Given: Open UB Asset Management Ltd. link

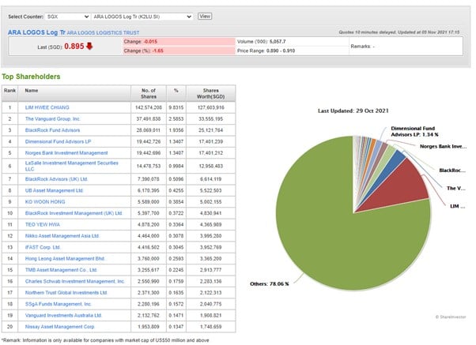Looking at the screenshot, I should coord(54,190).
